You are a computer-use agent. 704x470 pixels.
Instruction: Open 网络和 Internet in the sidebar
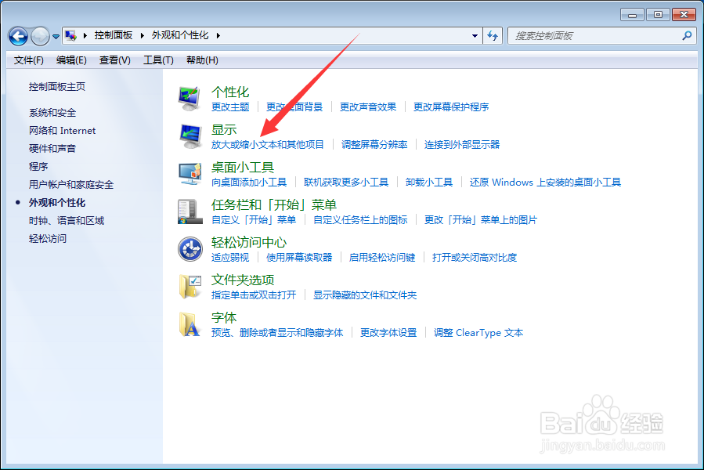pyautogui.click(x=63, y=131)
